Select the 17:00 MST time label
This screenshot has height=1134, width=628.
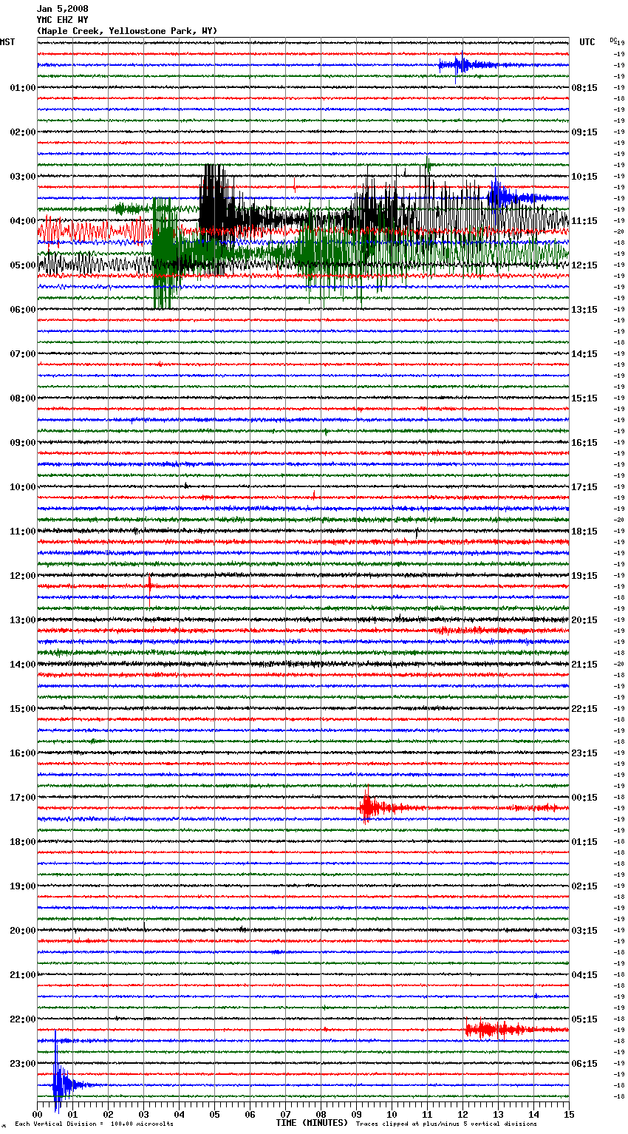[23, 798]
